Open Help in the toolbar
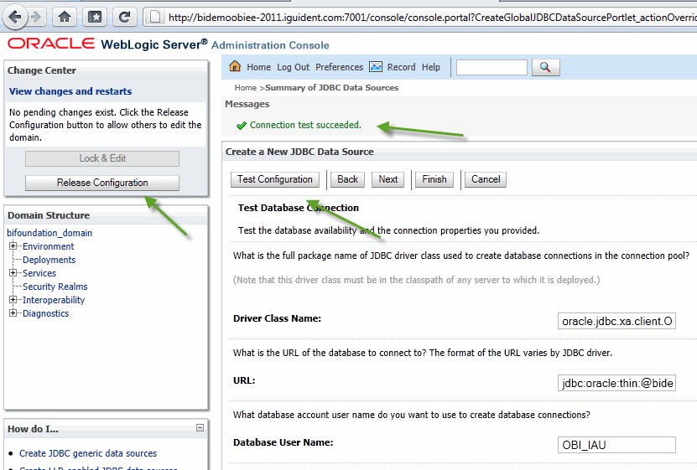This screenshot has width=697, height=470. 431,67
